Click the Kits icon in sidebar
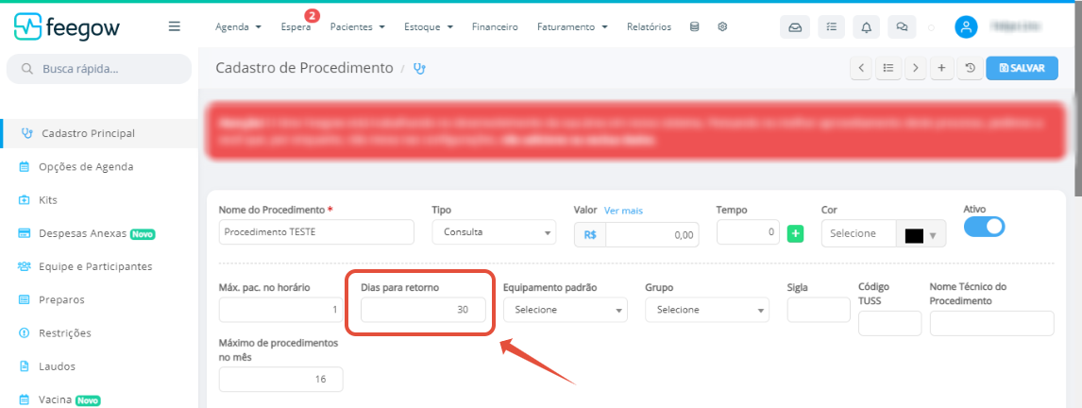This screenshot has width=1082, height=408. [25, 200]
